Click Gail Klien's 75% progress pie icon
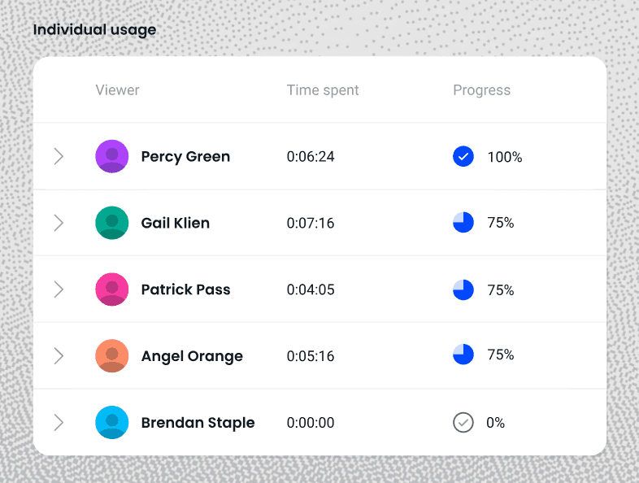Image resolution: width=639 pixels, height=483 pixels. pyautogui.click(x=463, y=223)
